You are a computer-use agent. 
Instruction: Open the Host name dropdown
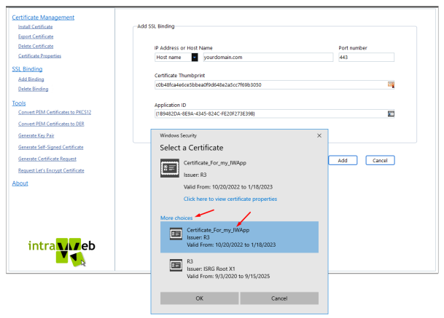195,57
